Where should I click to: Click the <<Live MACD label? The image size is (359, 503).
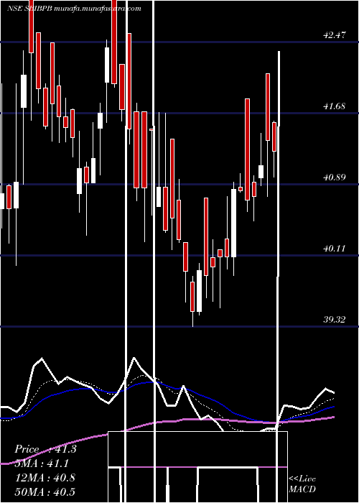(x=302, y=484)
